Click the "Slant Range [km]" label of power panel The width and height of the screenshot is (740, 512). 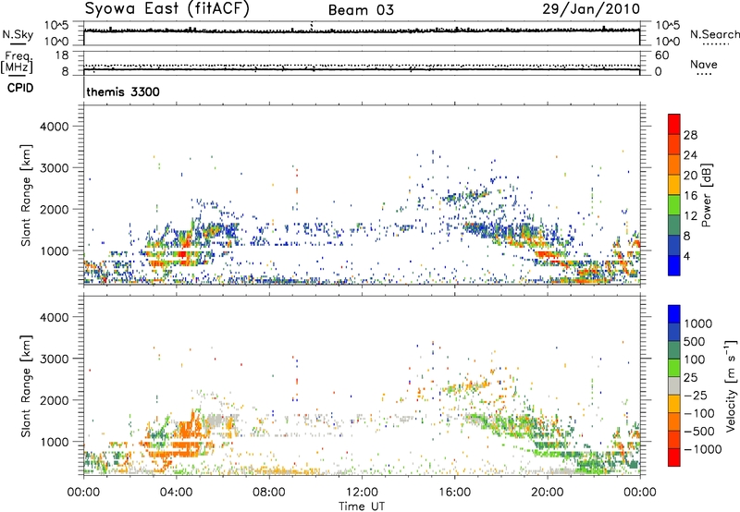pyautogui.click(x=26, y=195)
